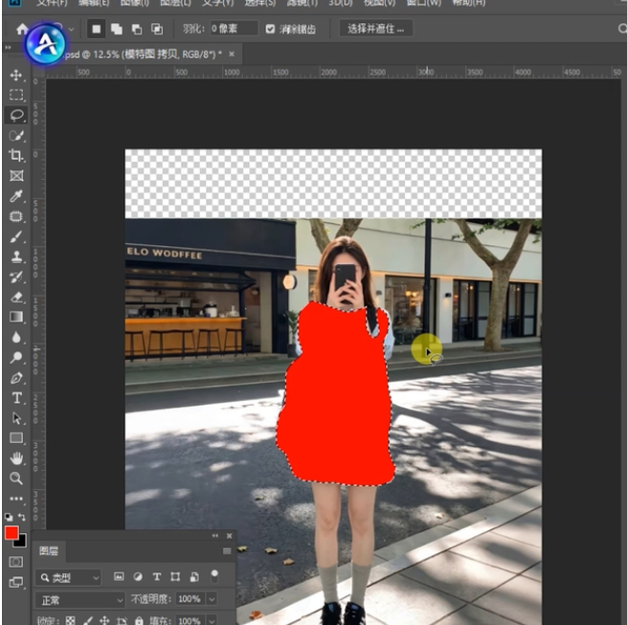The image size is (627, 625).
Task: Select the Brush tool
Action: pos(16,236)
